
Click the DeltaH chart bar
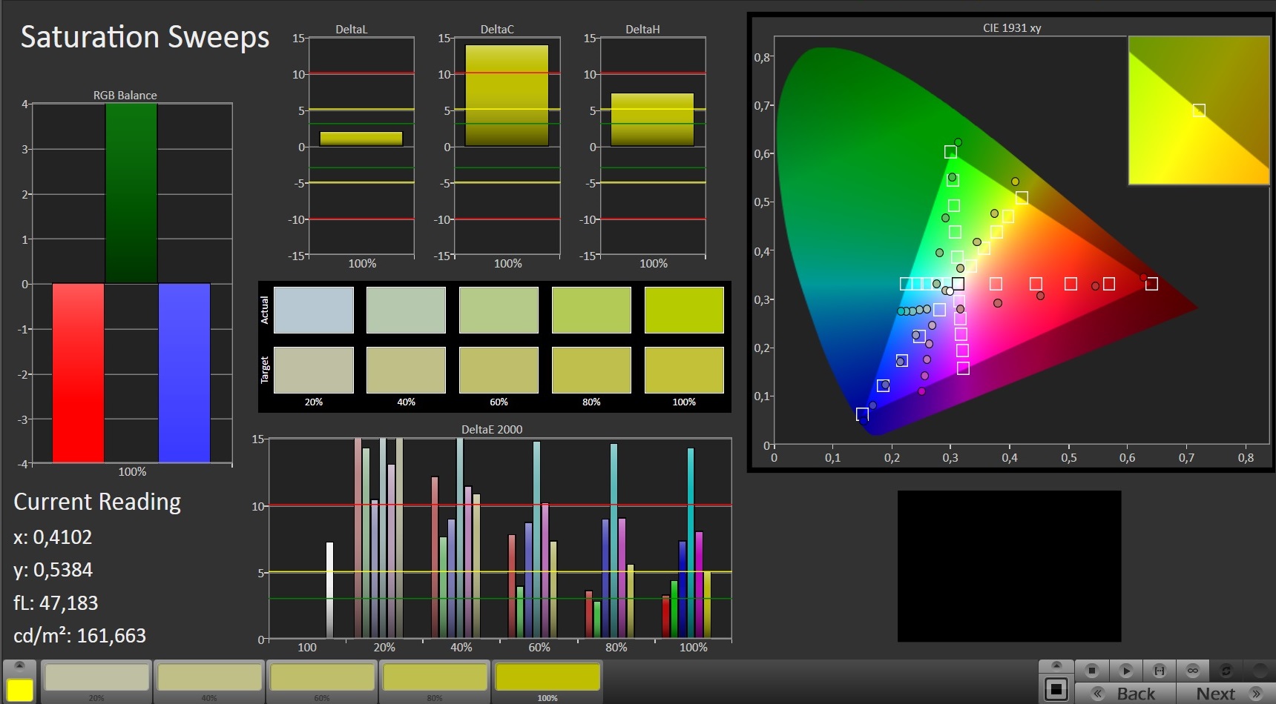[x=652, y=119]
